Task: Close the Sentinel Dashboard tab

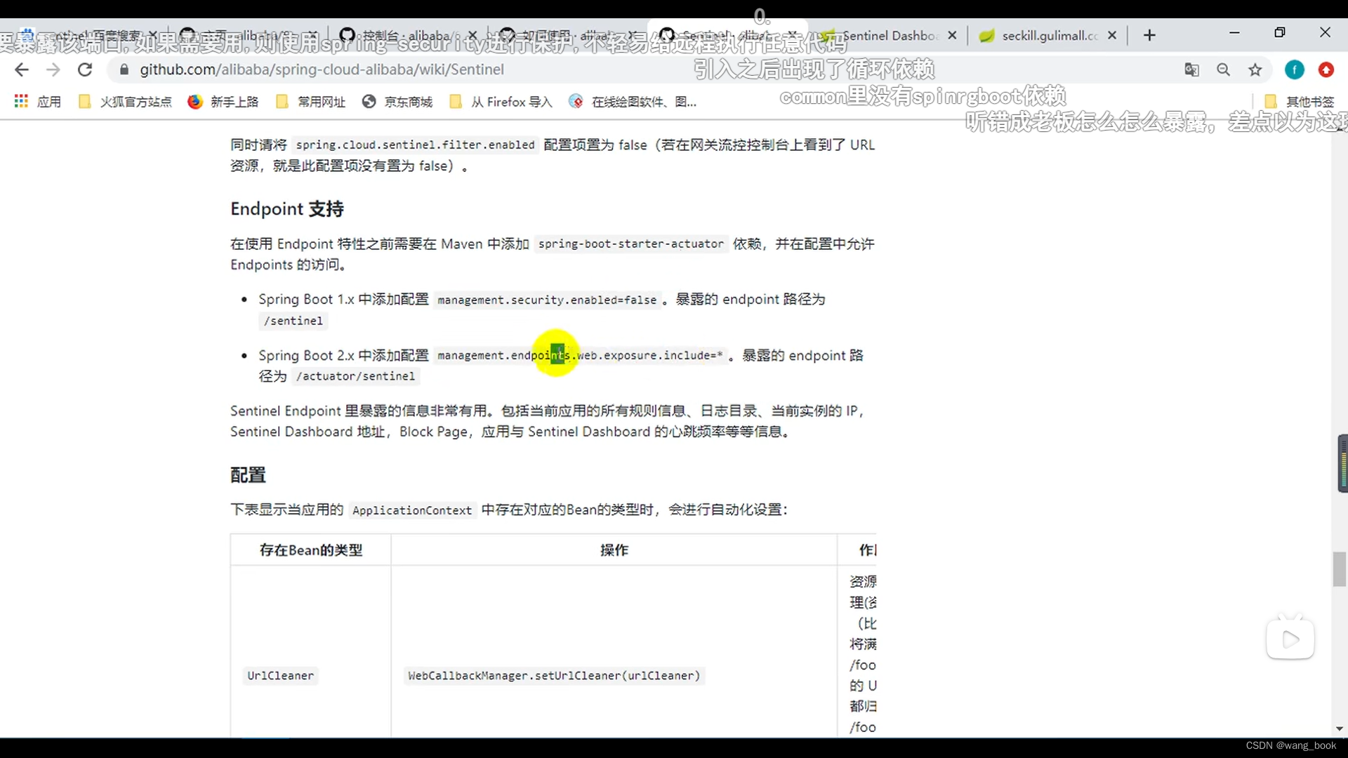Action: click(952, 35)
